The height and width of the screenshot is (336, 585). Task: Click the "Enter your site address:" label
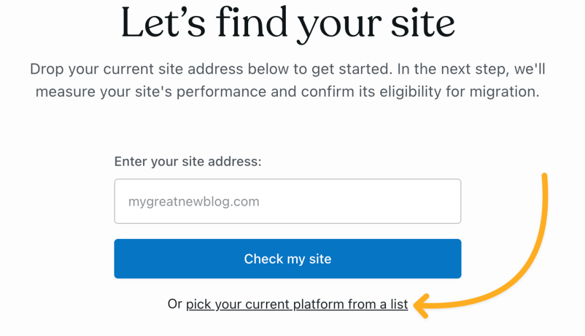188,162
